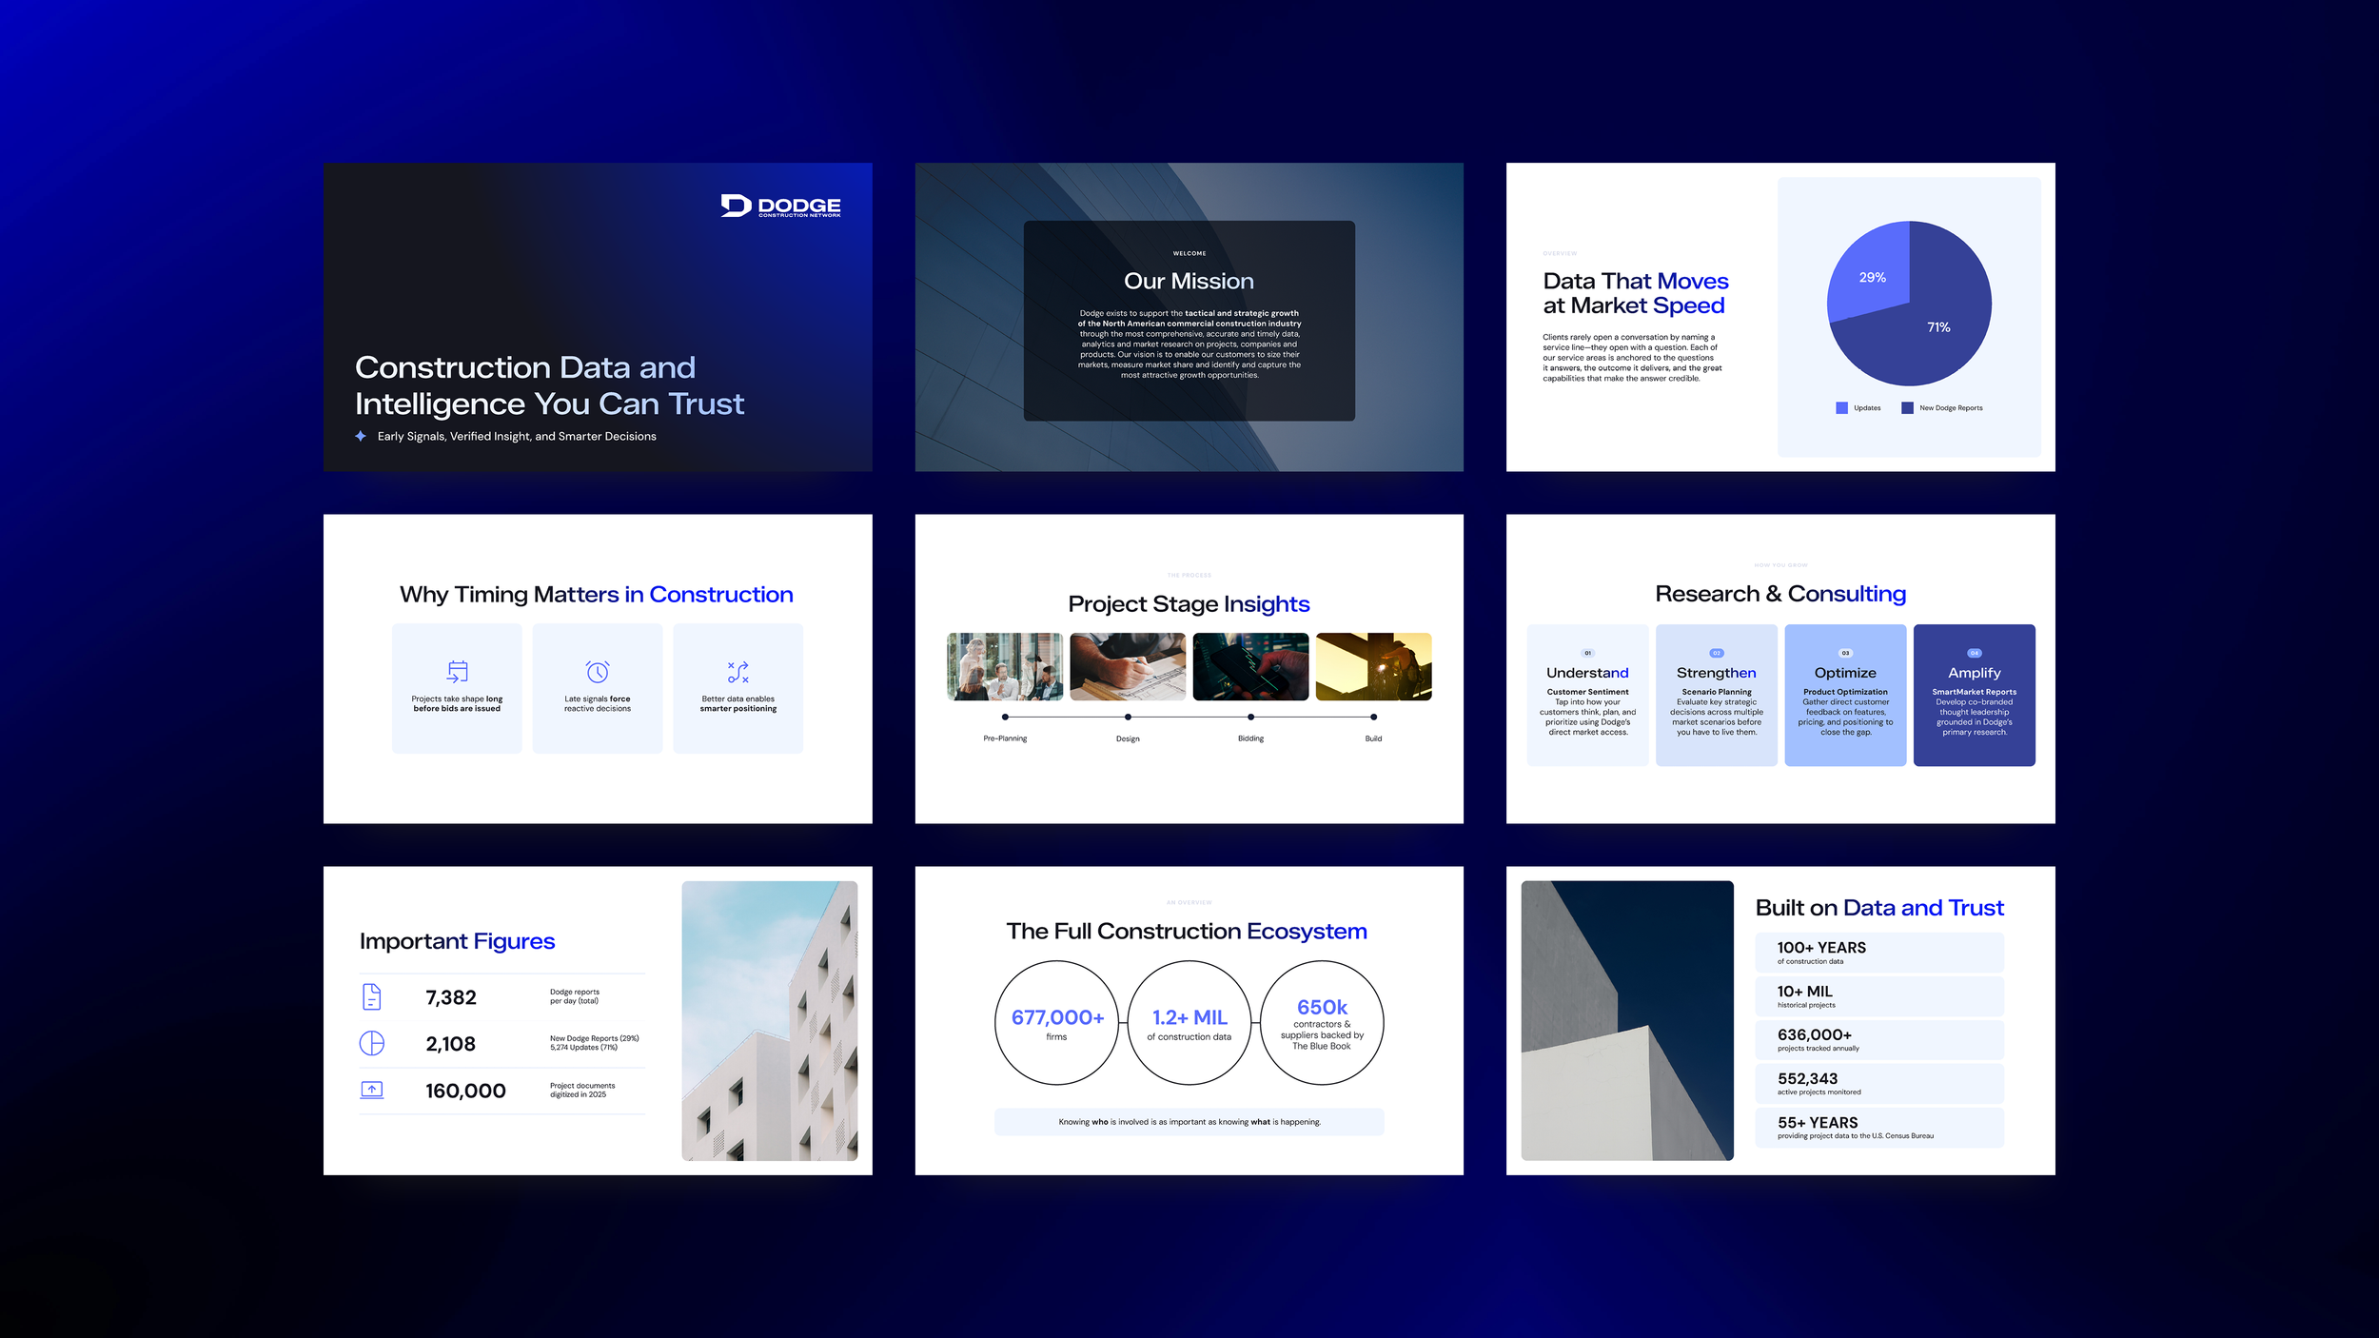Select the Build timeline dot
The width and height of the screenshot is (2379, 1338).
pos(1373,717)
